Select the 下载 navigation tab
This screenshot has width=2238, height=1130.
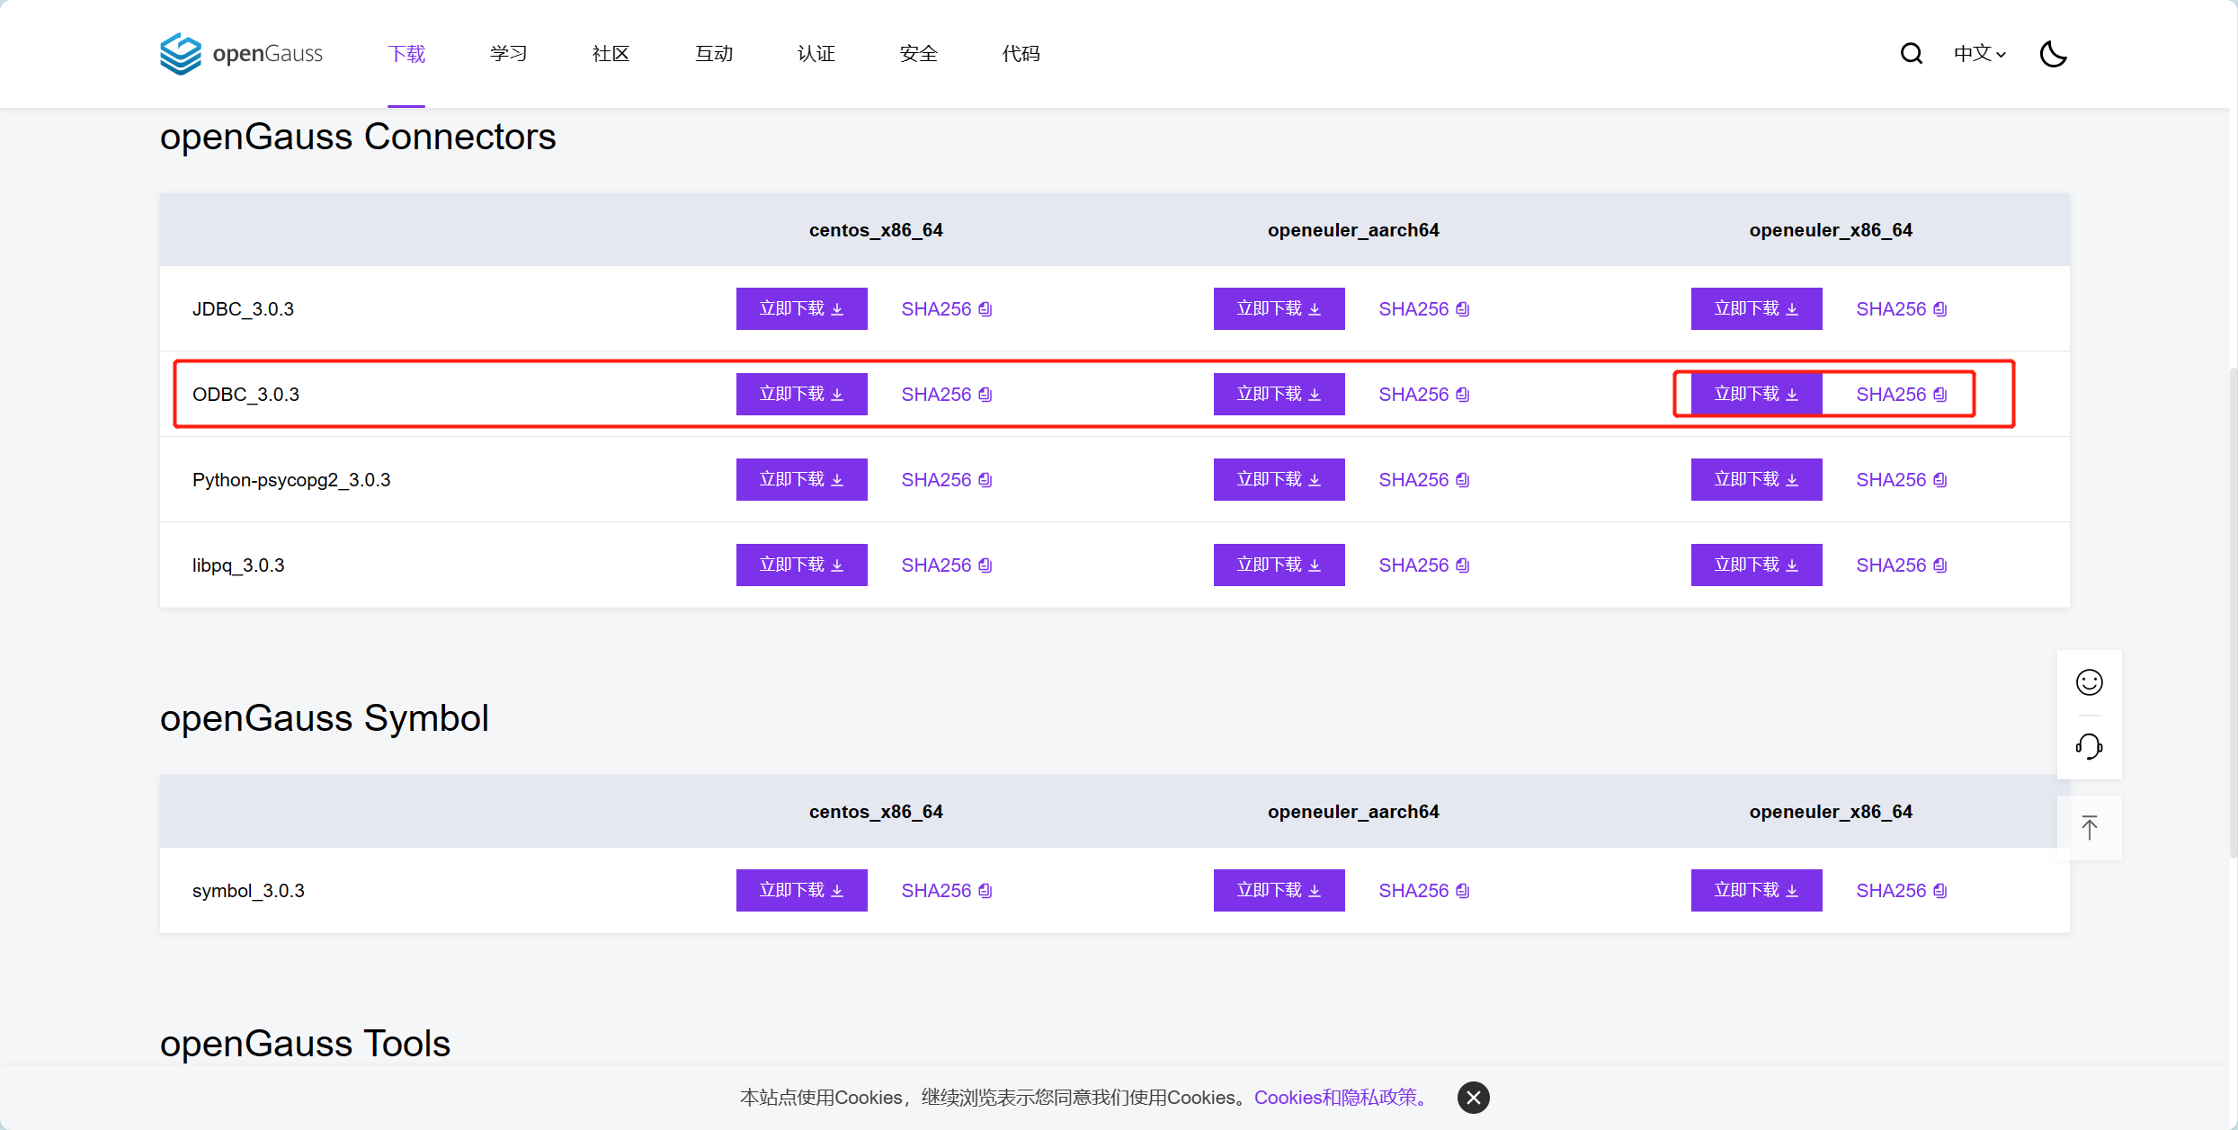pos(406,54)
